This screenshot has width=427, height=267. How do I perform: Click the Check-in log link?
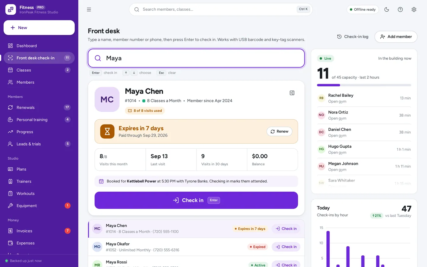pos(353,37)
